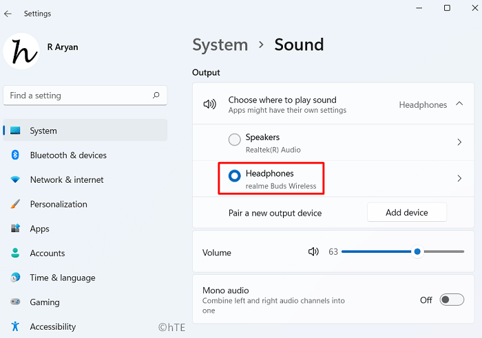Viewport: 482px width, 338px height.
Task: Click the search magnifier icon
Action: [x=156, y=95]
